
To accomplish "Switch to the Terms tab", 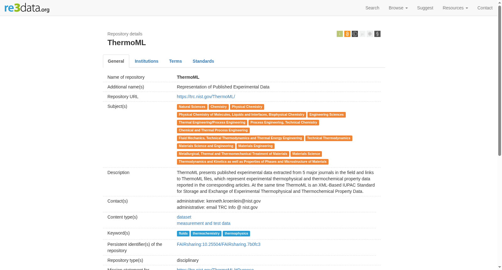I will click(x=175, y=61).
